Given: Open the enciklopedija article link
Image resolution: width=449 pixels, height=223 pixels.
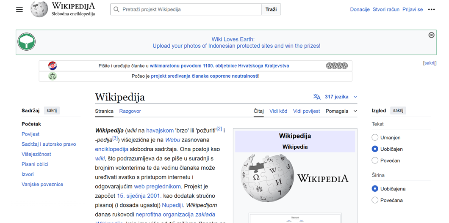Looking at the screenshot, I should click(x=112, y=149).
